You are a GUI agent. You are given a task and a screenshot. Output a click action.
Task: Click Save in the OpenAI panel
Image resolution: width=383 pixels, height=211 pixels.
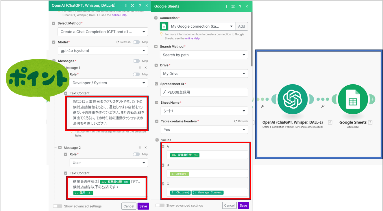coord(143,206)
